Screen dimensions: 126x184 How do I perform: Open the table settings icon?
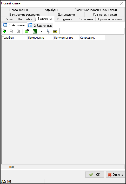tap(27, 31)
